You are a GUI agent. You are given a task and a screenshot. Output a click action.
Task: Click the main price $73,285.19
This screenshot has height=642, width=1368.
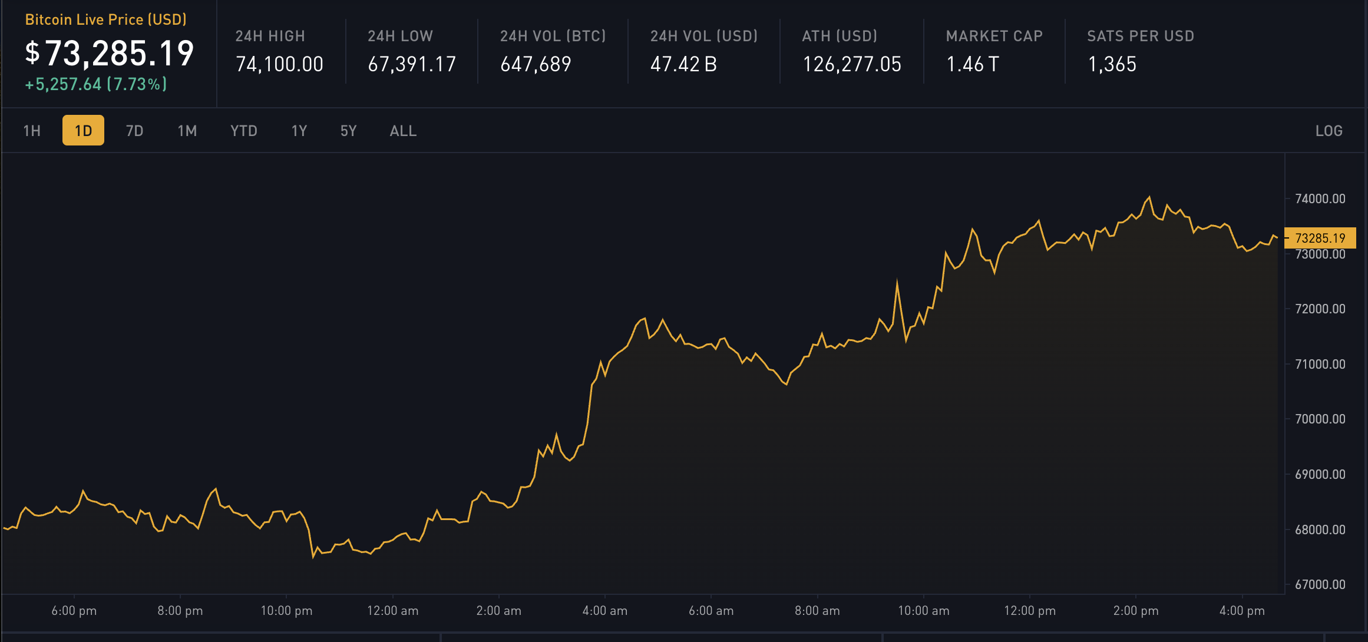point(110,53)
